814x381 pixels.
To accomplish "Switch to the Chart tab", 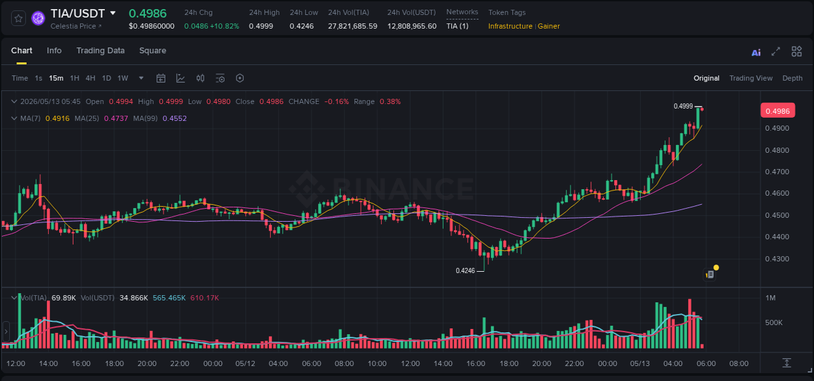I will 21,51.
